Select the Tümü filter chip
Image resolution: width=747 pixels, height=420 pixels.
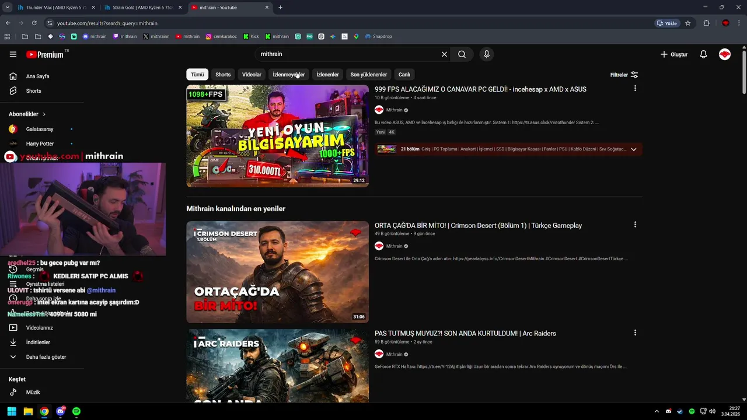(197, 75)
